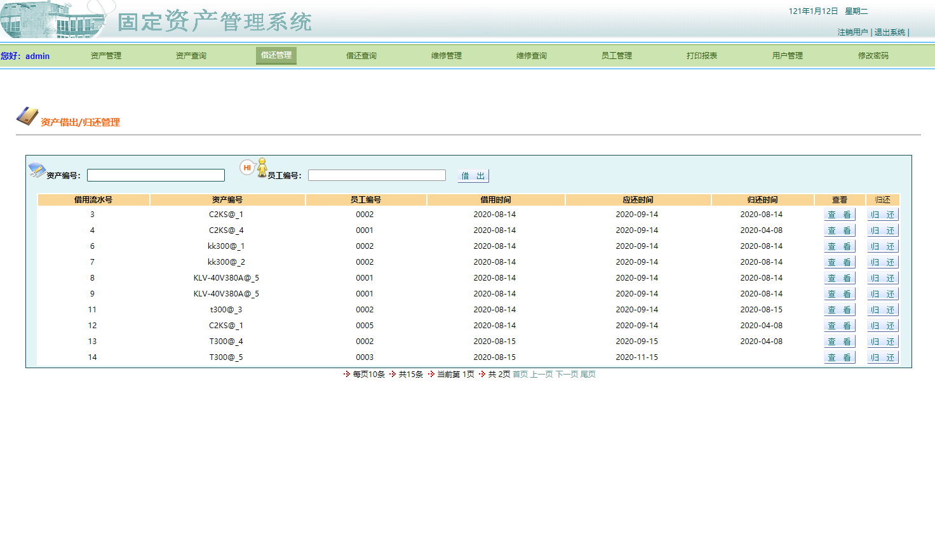935x551 pixels.
Task: Click the scanner icon next to 资产编号
Action: pos(37,169)
